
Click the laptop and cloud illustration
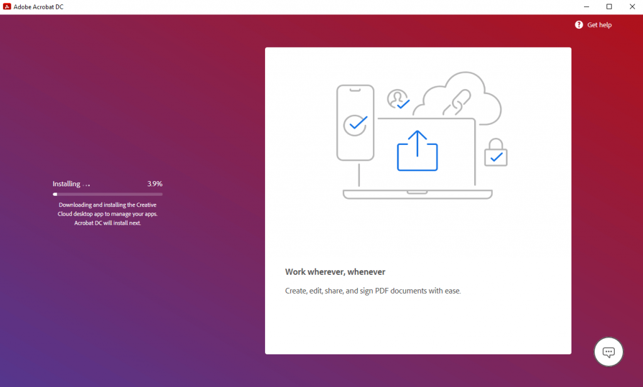421,136
